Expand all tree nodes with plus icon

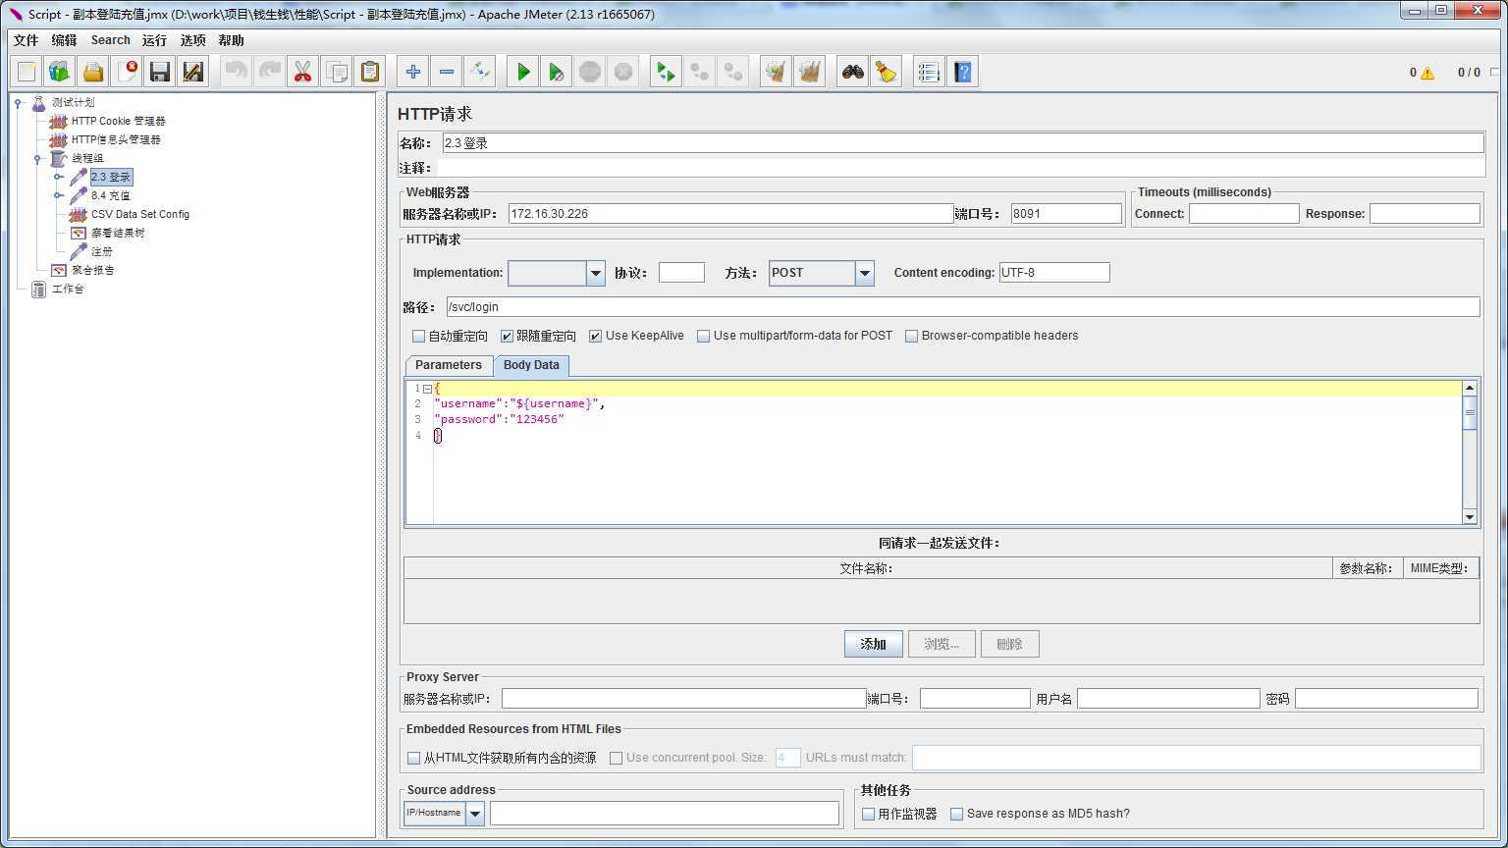[x=413, y=72]
